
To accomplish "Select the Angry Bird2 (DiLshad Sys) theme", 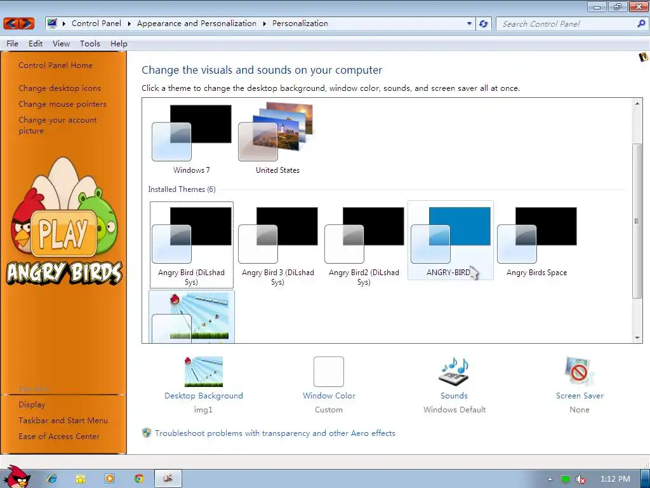I will 364,245.
